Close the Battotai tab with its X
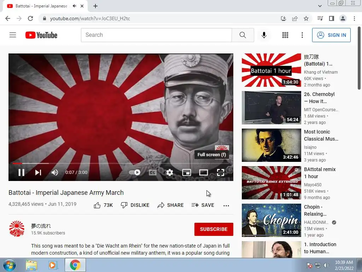Screen dimensions: 362x272 coord(82,6)
